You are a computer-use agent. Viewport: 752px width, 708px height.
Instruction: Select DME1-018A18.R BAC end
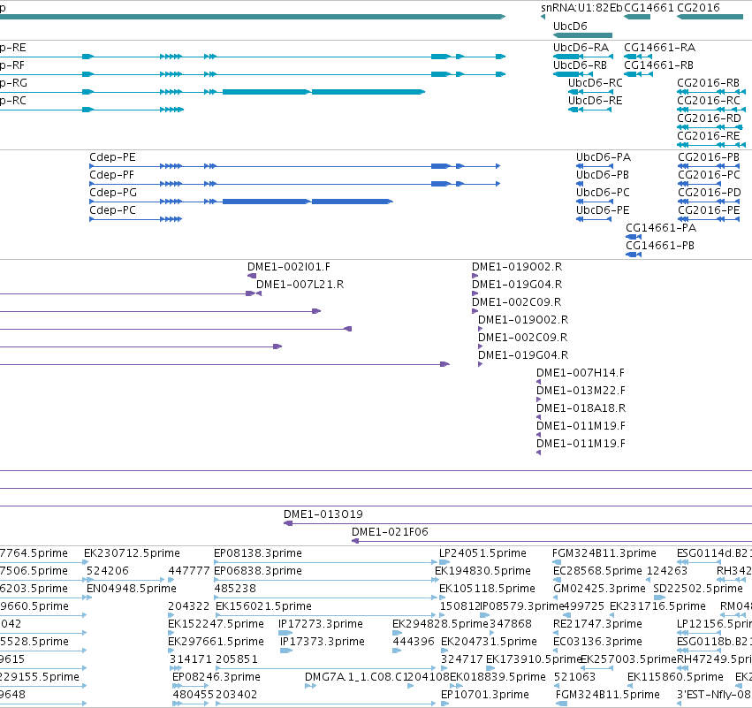538,417
